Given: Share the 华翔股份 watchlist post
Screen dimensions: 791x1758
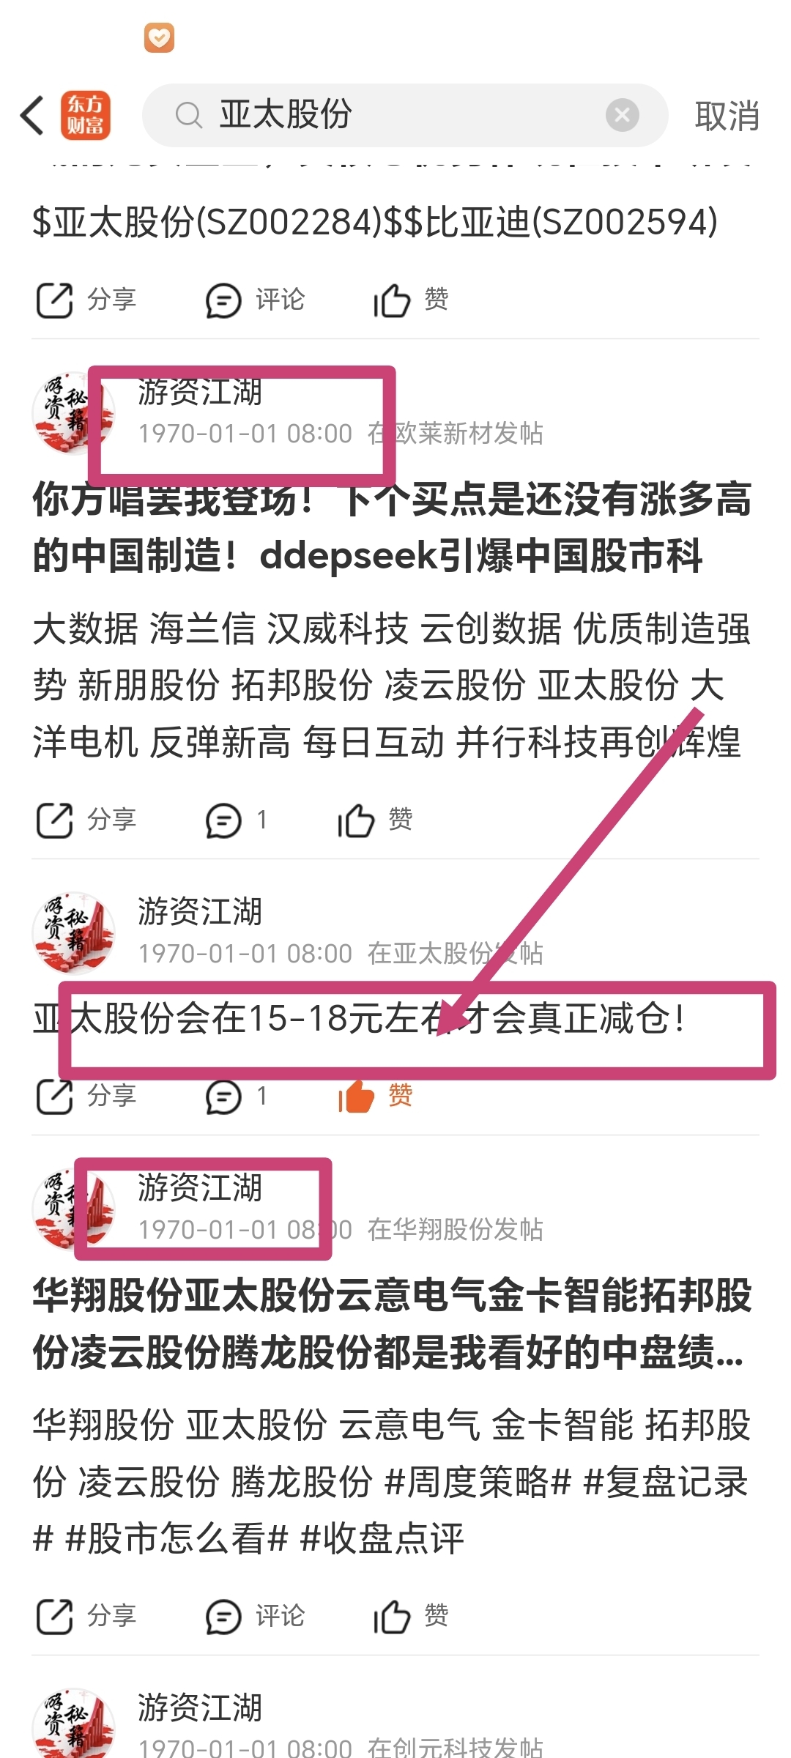Looking at the screenshot, I should click(x=86, y=1616).
